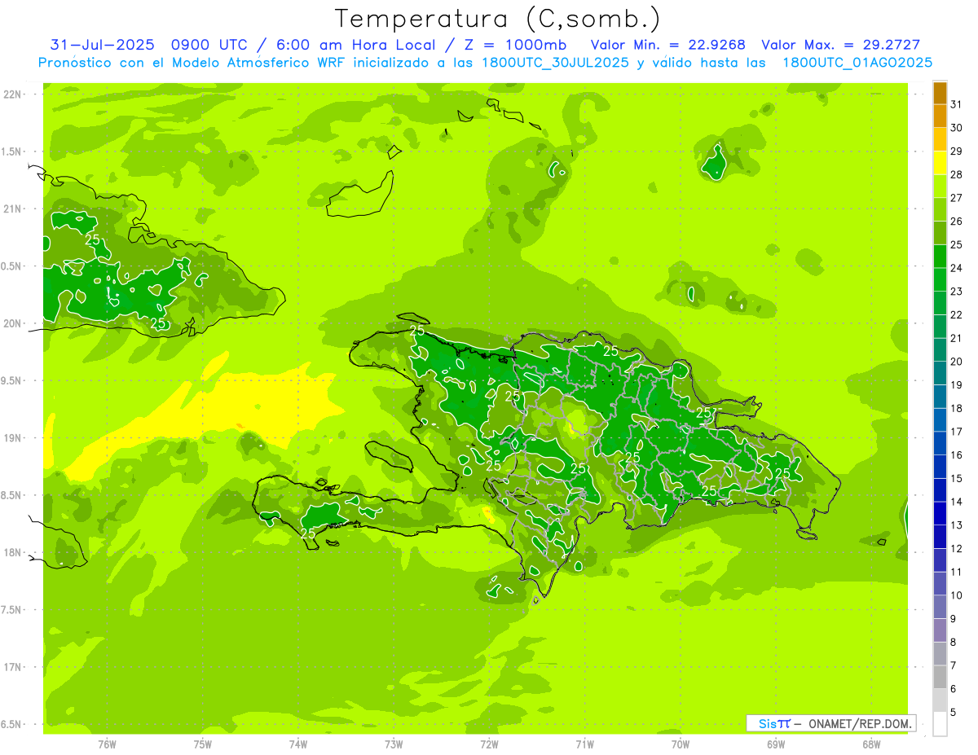
Task: Click legend value "22"
Action: point(957,314)
